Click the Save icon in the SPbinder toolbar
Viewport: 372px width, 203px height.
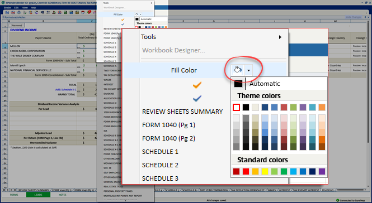[7, 12]
